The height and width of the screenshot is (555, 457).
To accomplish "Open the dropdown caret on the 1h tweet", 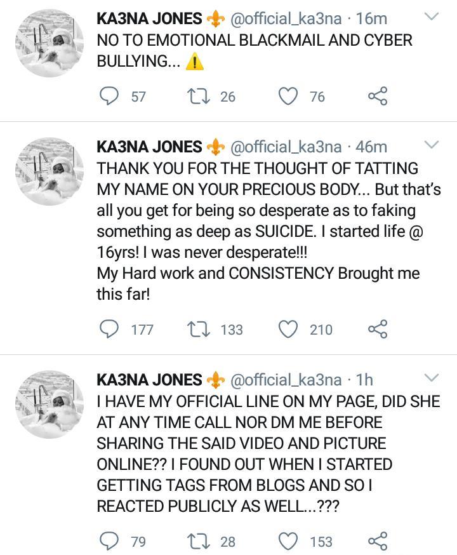I will 432,378.
